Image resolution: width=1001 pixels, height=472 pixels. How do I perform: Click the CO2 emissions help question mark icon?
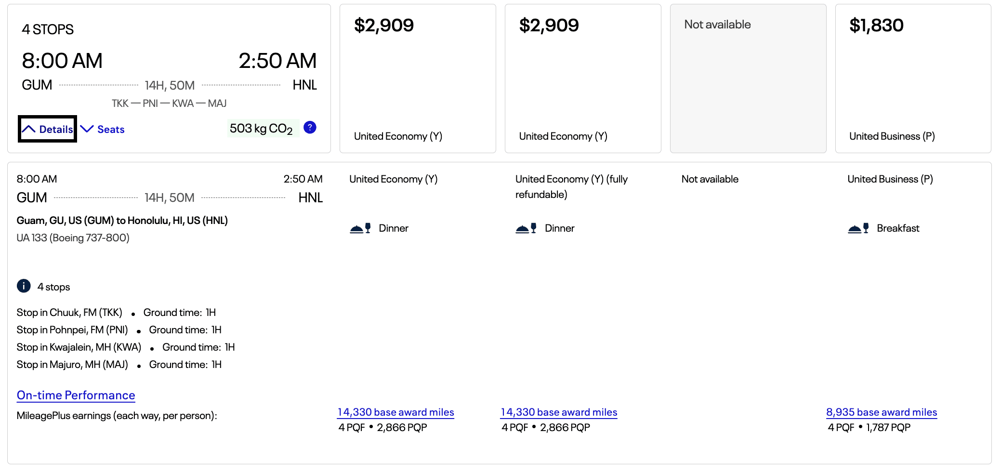[310, 128]
